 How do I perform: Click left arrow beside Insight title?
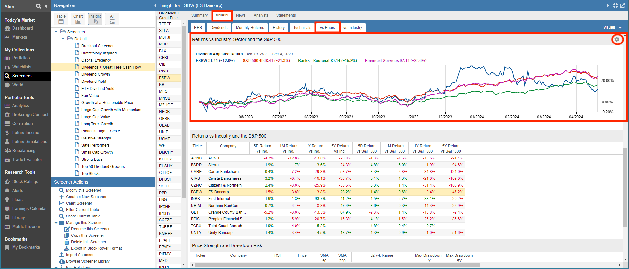155,5
